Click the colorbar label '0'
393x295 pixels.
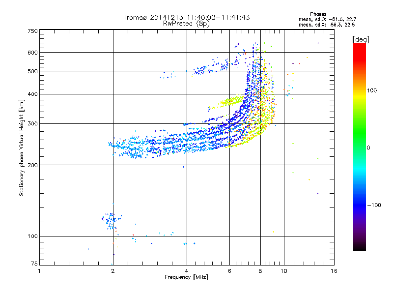pyautogui.click(x=368, y=148)
